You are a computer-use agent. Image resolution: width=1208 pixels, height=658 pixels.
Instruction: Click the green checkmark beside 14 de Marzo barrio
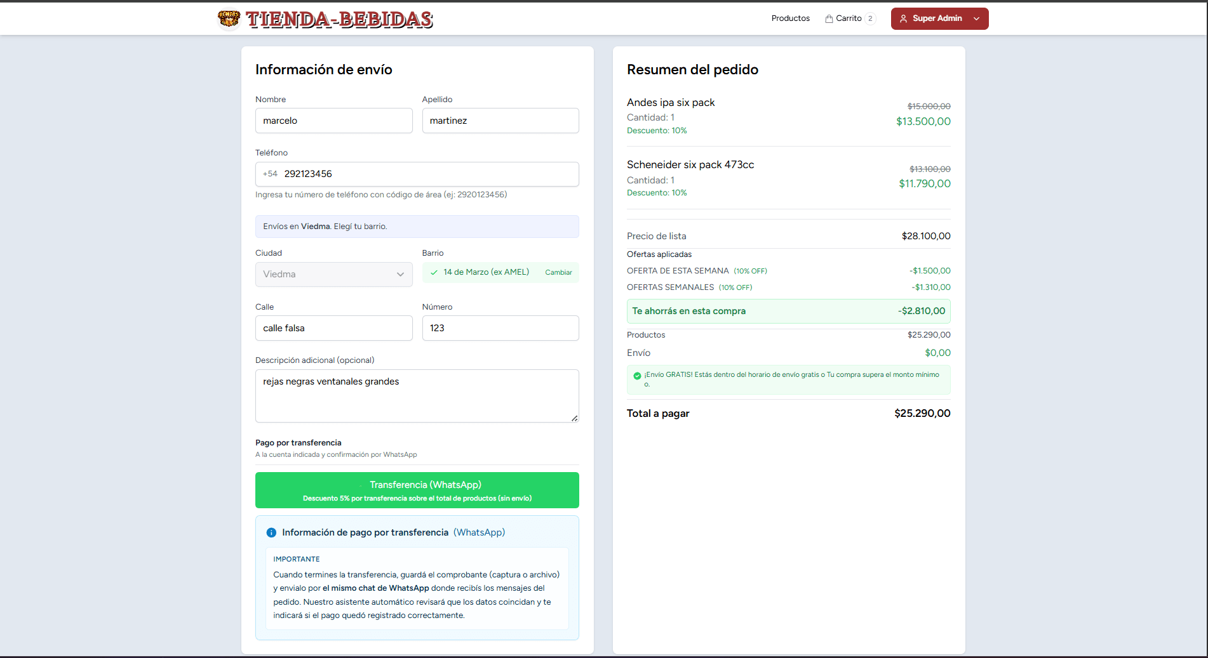[x=434, y=272]
